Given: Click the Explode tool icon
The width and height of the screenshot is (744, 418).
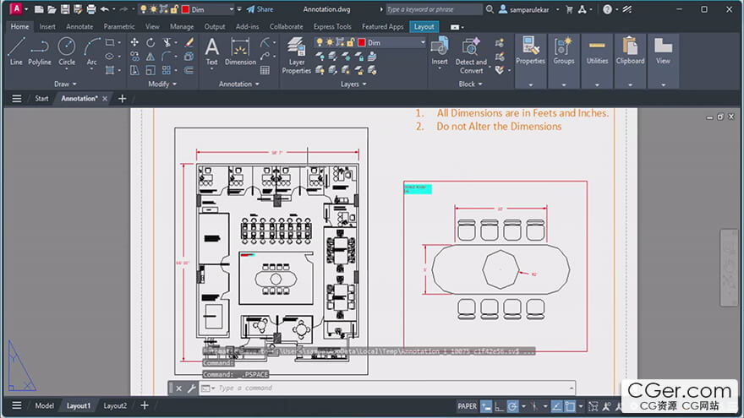Looking at the screenshot, I should tap(189, 57).
